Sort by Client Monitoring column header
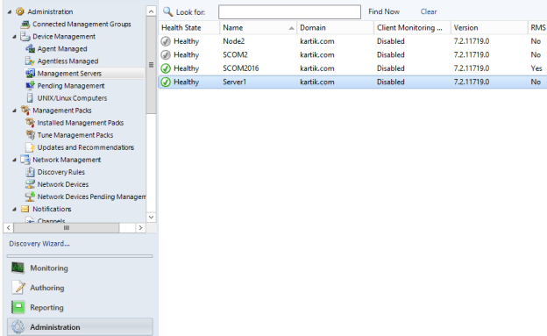Viewport: 547px width, 336px height. pos(412,27)
